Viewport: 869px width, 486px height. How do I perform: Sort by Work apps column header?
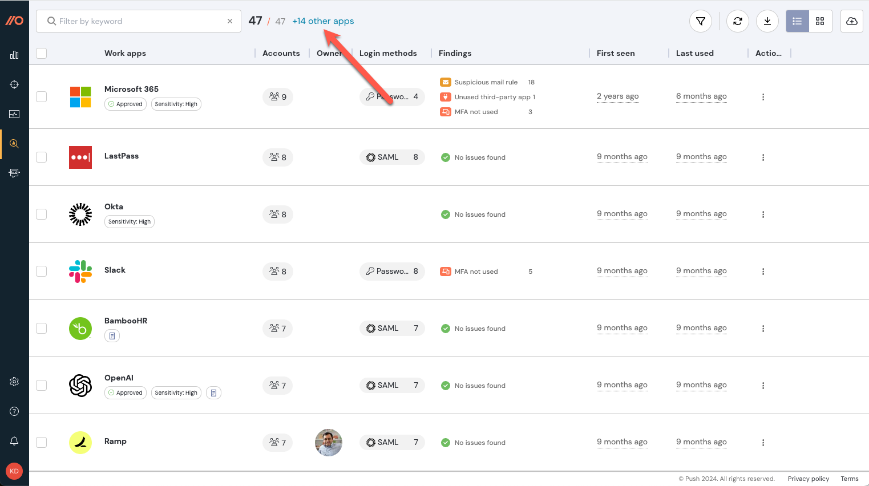tap(125, 53)
